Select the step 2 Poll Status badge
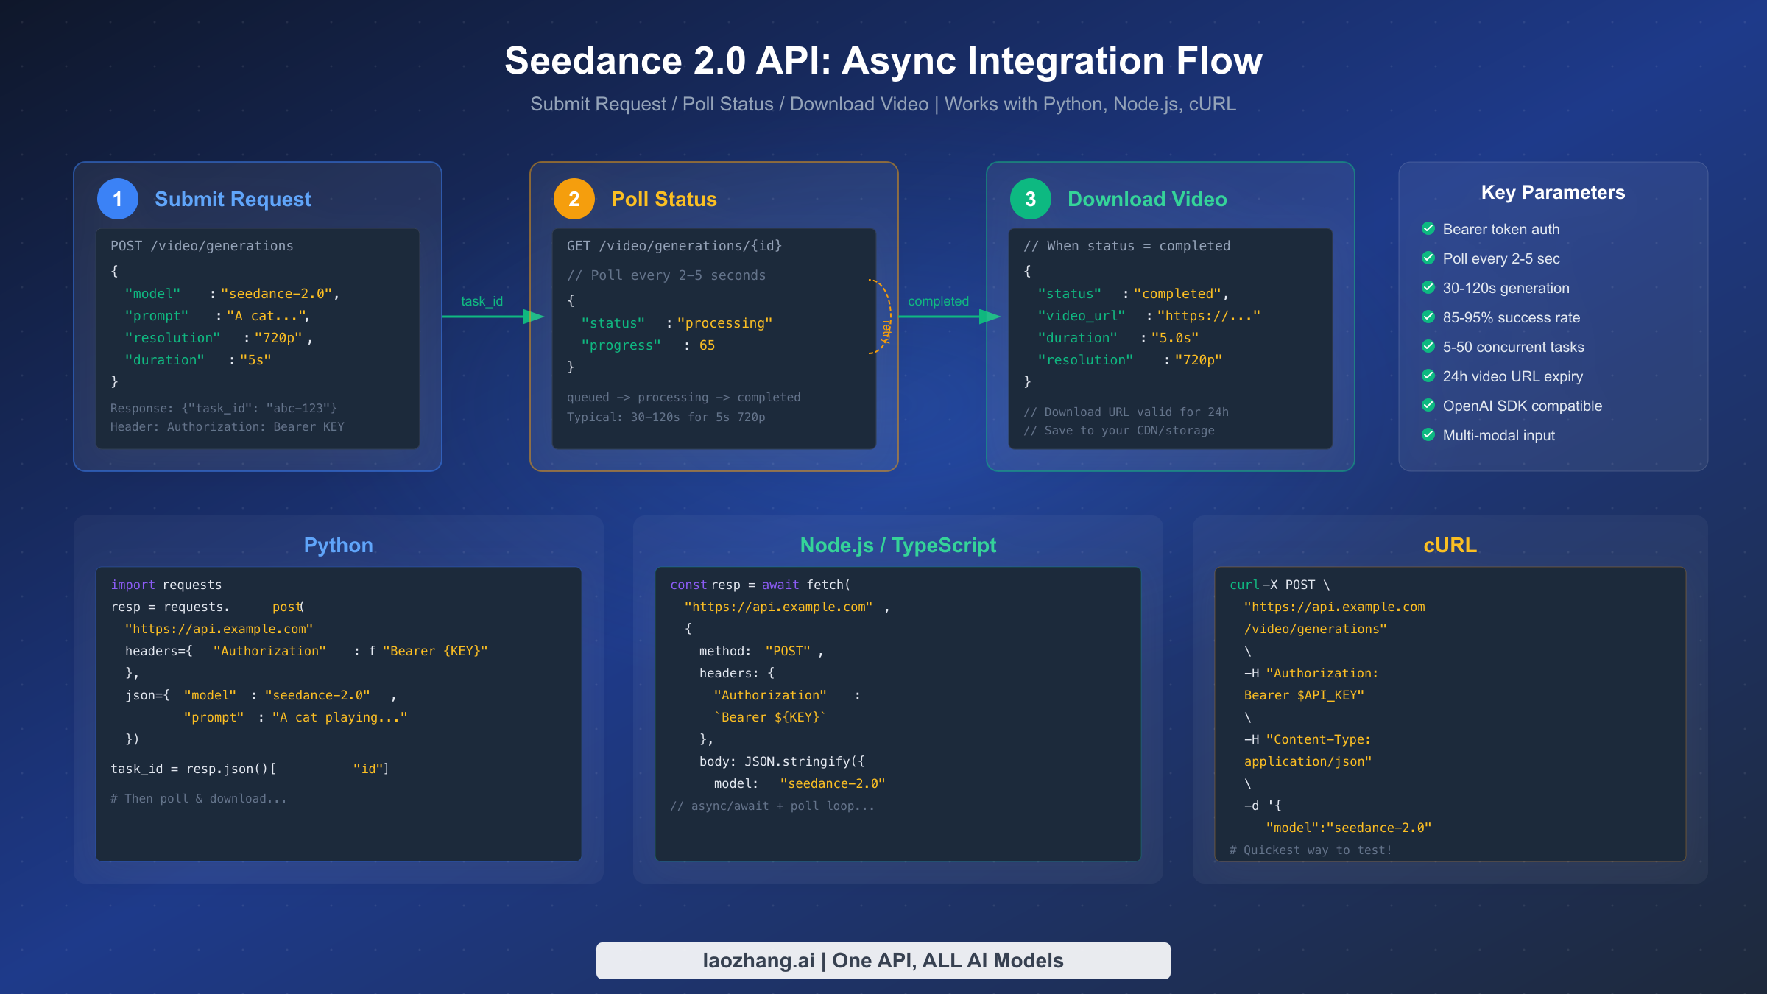 [574, 199]
